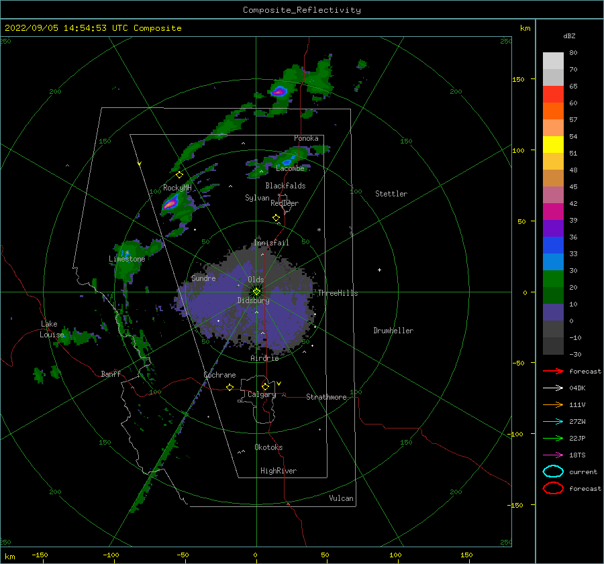The image size is (604, 564).
Task: Click the RedDeer city label
Action: tap(285, 203)
